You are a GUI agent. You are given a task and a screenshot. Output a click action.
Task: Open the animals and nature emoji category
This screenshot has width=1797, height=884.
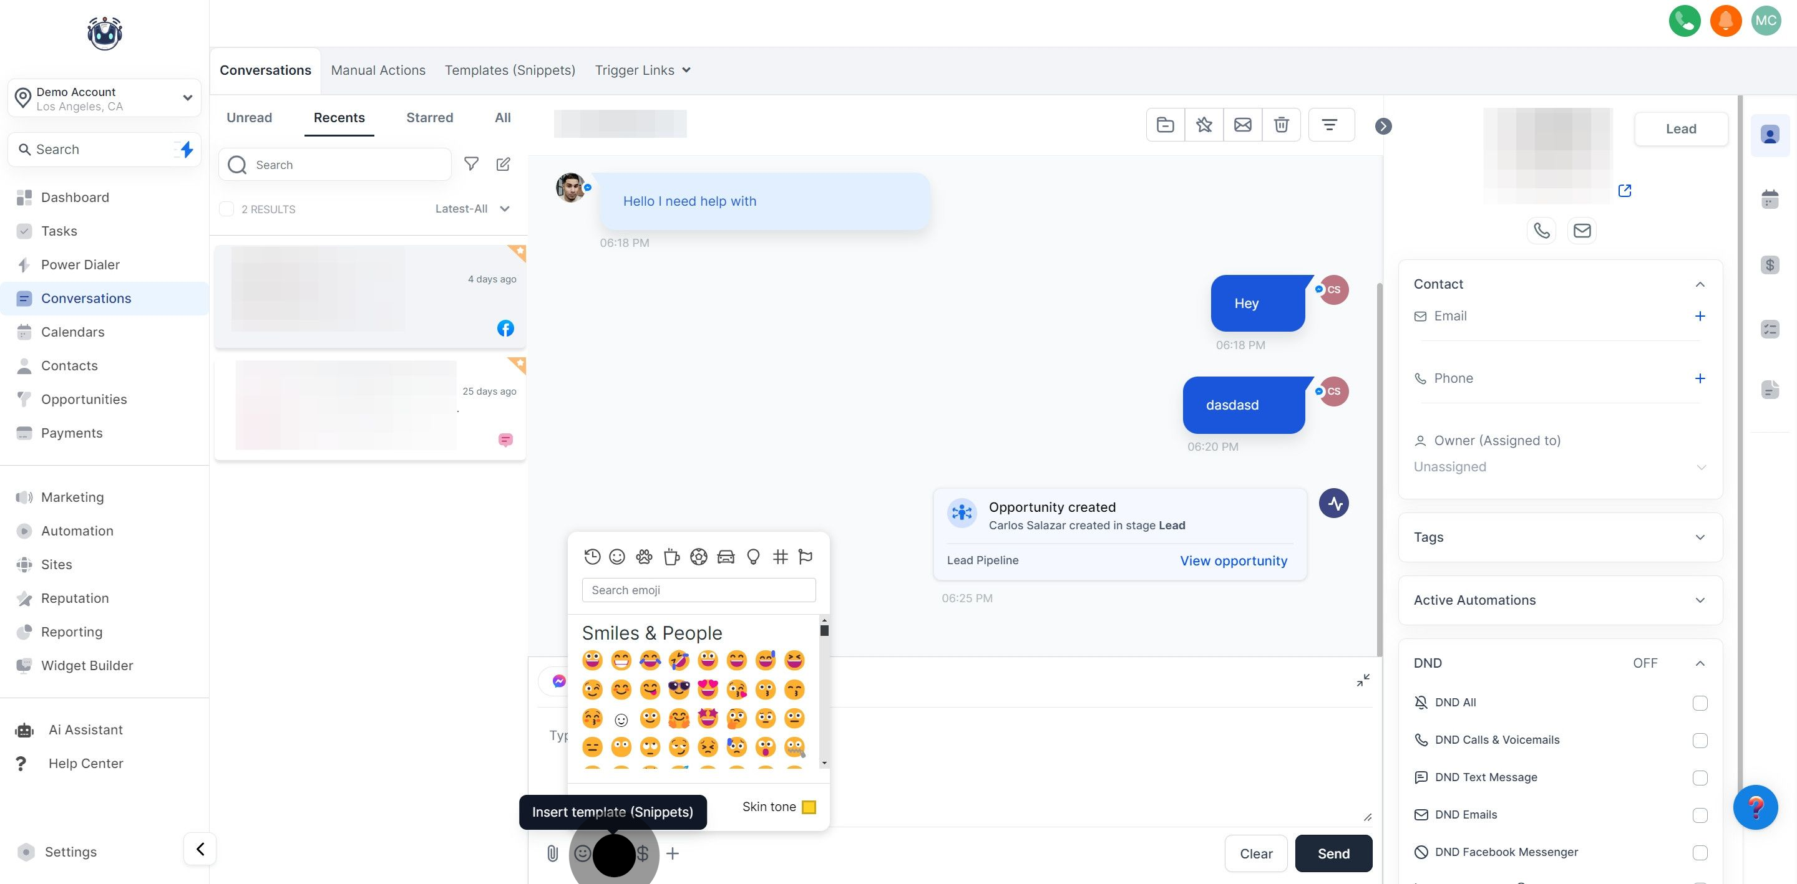644,556
